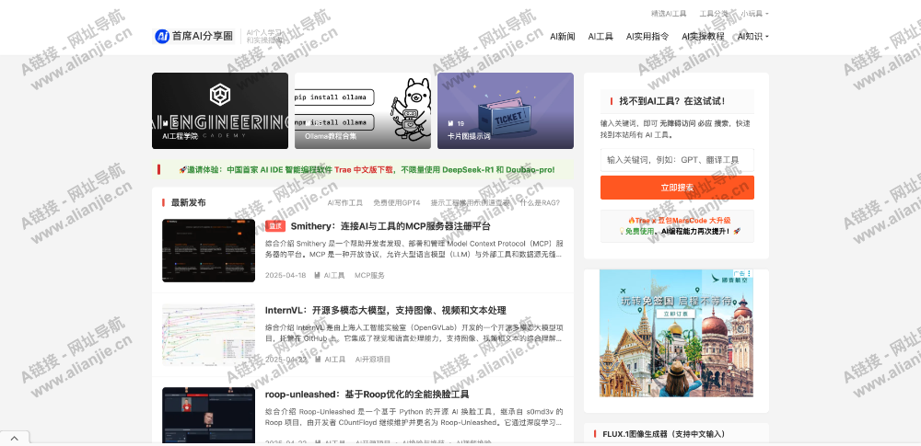Open the AI写作工具 quick link
This screenshot has height=446, width=921.
tap(344, 203)
